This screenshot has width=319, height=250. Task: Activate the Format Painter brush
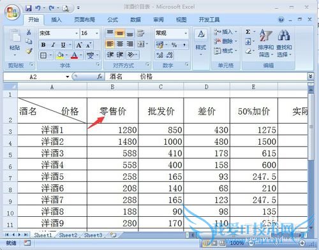pos(29,51)
